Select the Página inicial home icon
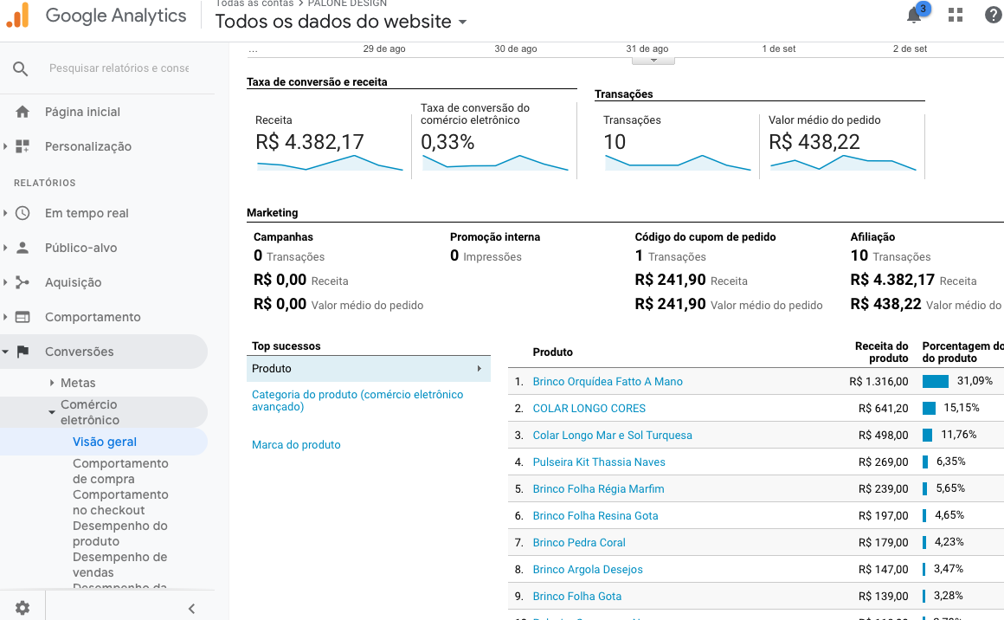 coord(23,112)
